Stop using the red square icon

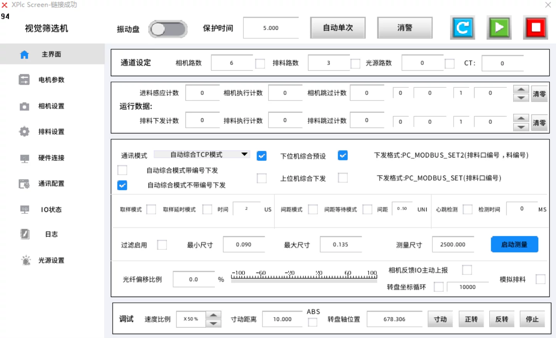click(536, 27)
